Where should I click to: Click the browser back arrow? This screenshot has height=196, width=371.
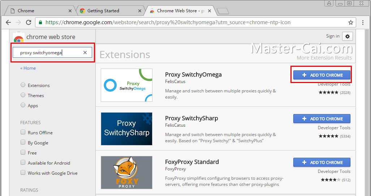8,22
